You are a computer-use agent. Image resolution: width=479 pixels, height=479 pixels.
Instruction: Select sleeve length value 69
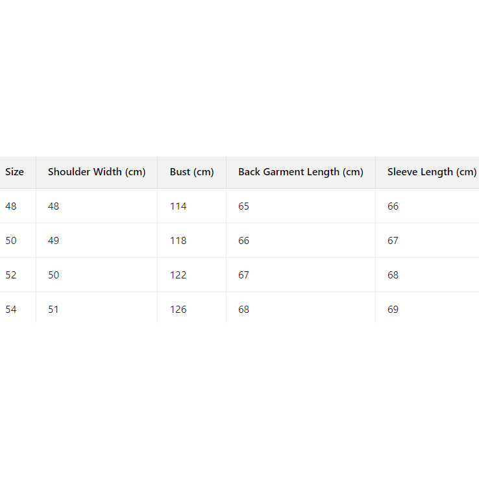[x=393, y=310]
